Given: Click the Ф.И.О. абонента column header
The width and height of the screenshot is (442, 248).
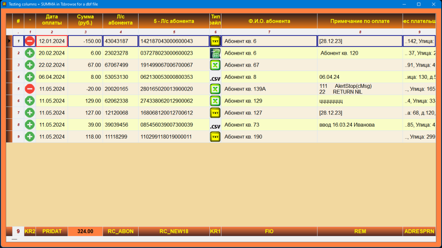Looking at the screenshot, I should pos(269,21).
